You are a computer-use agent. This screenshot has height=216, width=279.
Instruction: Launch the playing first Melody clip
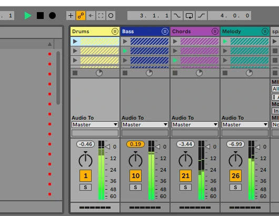[x=225, y=41]
